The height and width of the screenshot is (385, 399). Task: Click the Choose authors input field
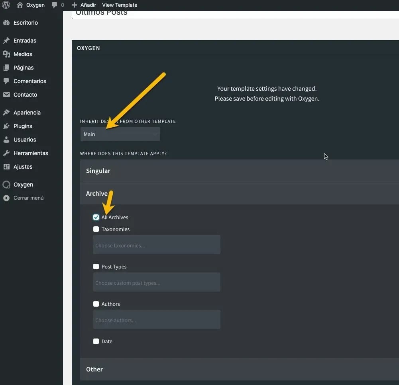point(156,320)
